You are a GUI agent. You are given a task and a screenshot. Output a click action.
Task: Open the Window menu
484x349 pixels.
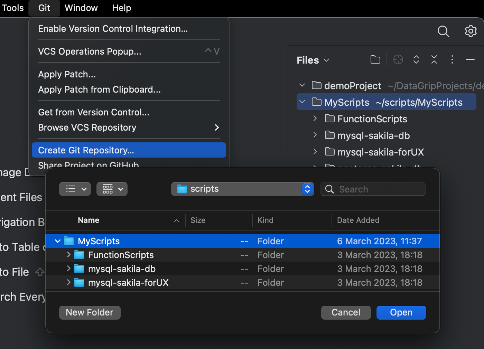tap(81, 8)
